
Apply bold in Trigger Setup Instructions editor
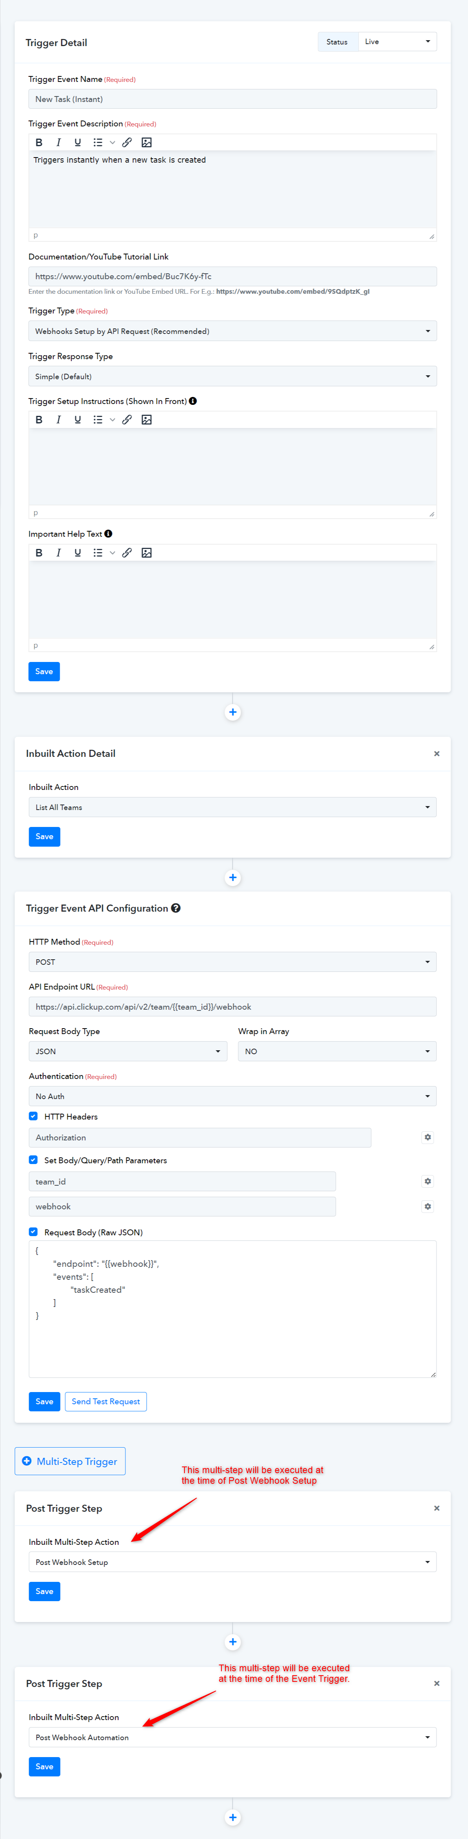point(39,420)
